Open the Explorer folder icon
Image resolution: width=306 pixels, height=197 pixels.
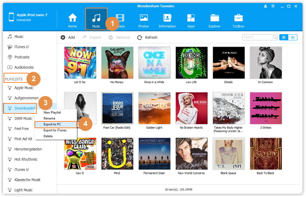point(215,18)
